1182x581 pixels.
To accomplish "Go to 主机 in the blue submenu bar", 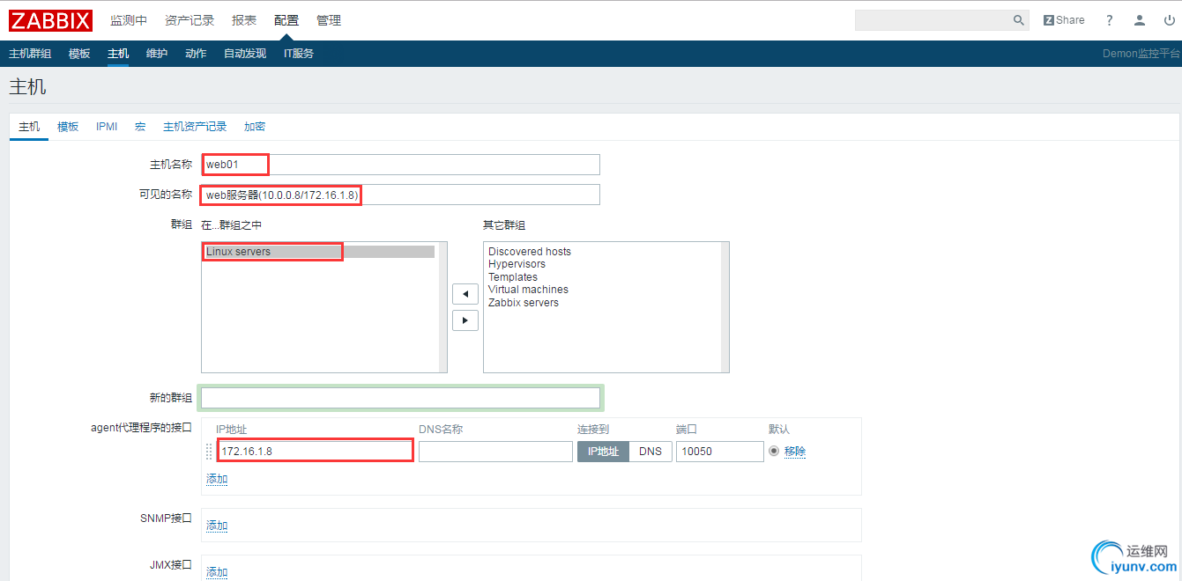I will tap(118, 54).
